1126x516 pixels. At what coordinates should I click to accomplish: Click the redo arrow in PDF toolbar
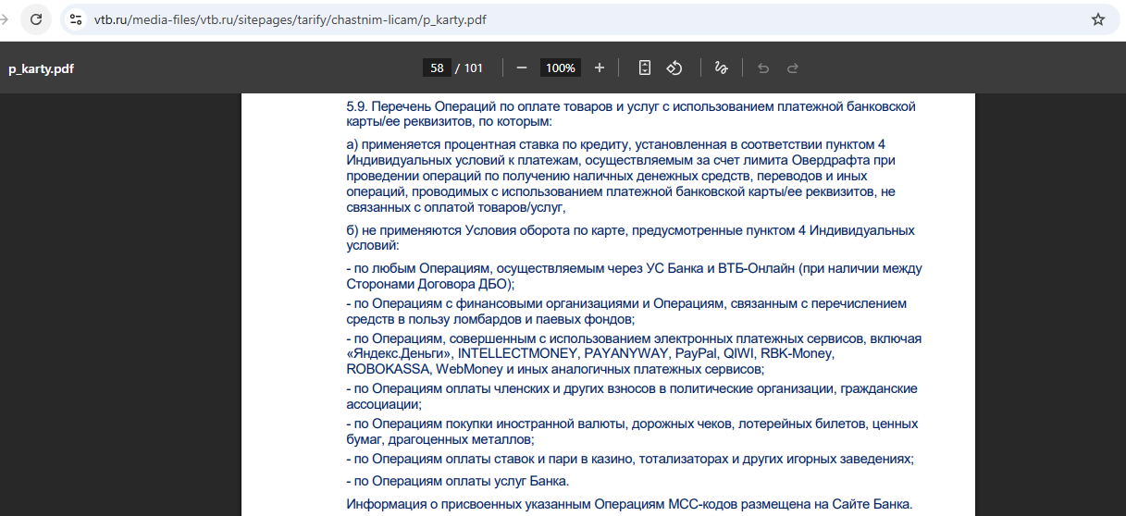pos(792,68)
